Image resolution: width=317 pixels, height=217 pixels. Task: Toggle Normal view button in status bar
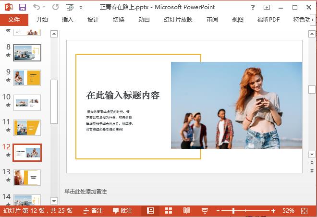click(x=150, y=211)
